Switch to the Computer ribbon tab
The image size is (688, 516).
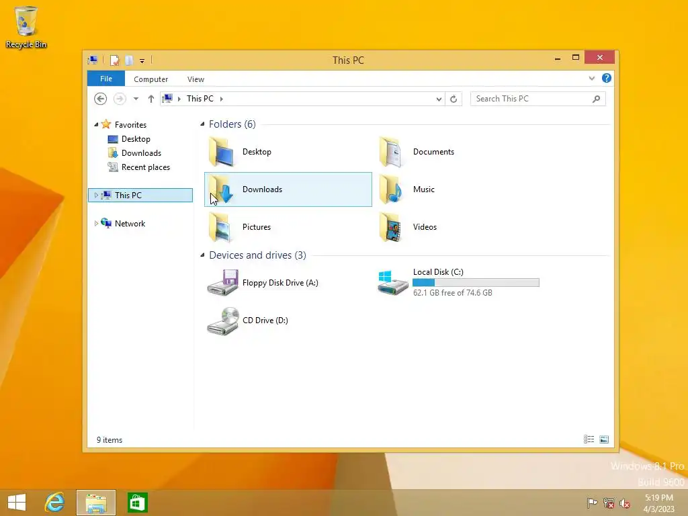point(151,79)
